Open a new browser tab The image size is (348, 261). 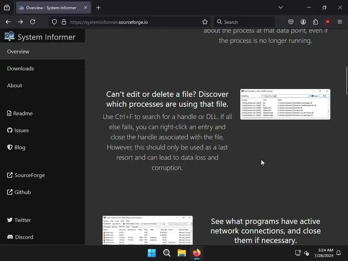(x=98, y=8)
